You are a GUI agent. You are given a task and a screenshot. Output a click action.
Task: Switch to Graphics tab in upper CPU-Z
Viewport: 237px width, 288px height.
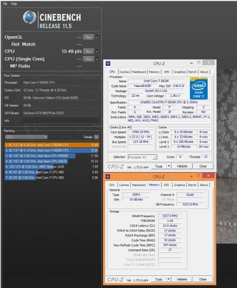(179, 72)
